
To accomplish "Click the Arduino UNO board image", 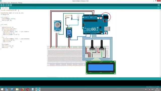I will point(95,24).
